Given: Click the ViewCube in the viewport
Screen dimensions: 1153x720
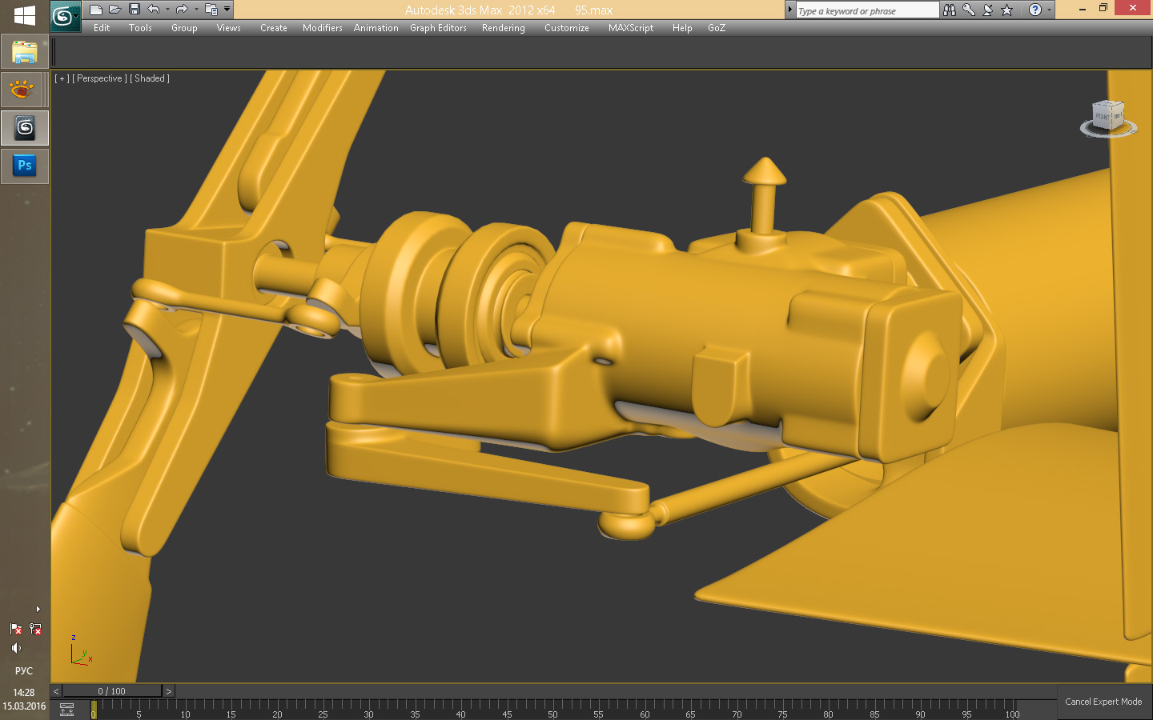Looking at the screenshot, I should (x=1108, y=117).
